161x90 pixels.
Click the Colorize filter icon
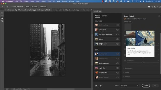coord(96,39)
